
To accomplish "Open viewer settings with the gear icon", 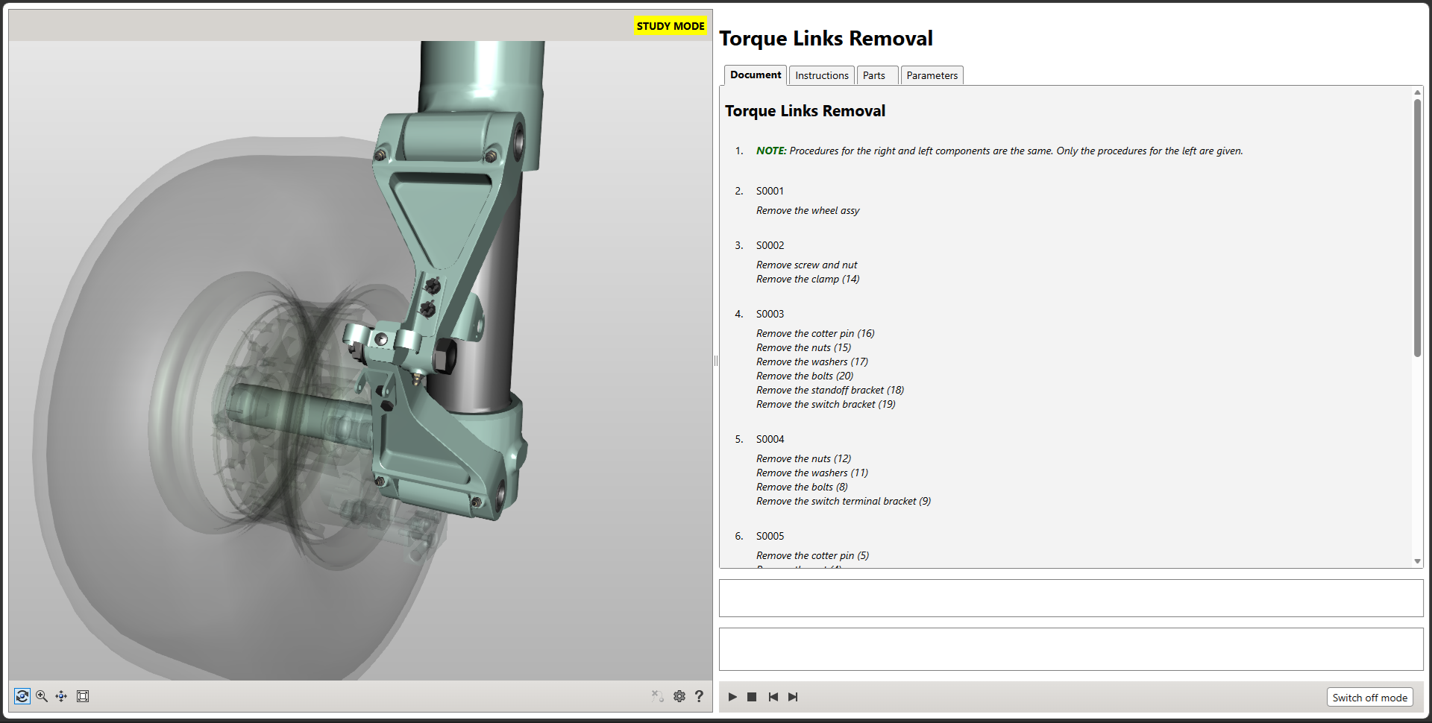I will tap(679, 696).
